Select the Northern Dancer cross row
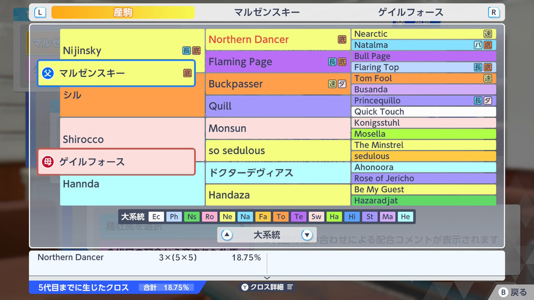This screenshot has width=534, height=300. [149, 257]
